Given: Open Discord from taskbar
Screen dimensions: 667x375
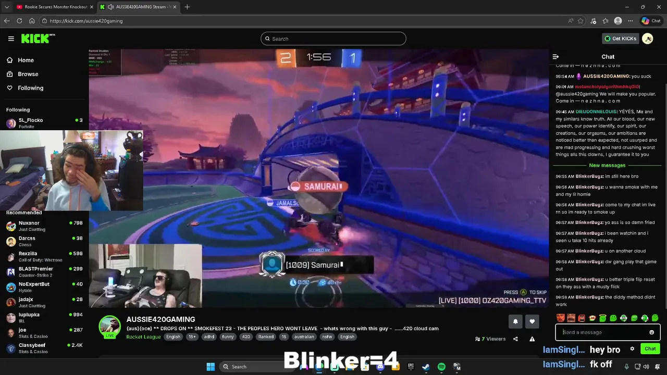Looking at the screenshot, I should click(x=380, y=367).
